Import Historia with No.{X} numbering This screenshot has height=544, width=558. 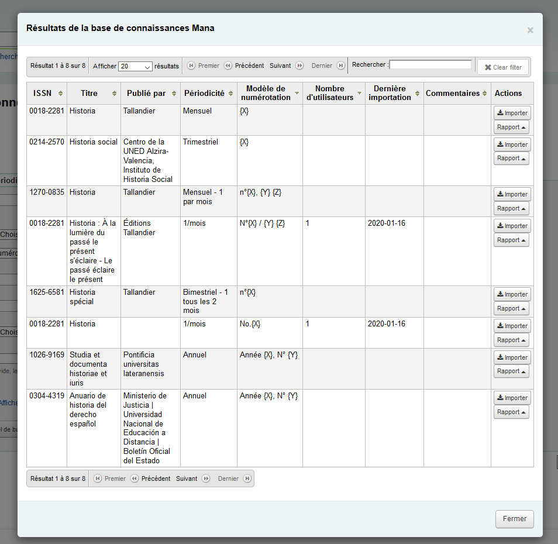coord(512,326)
